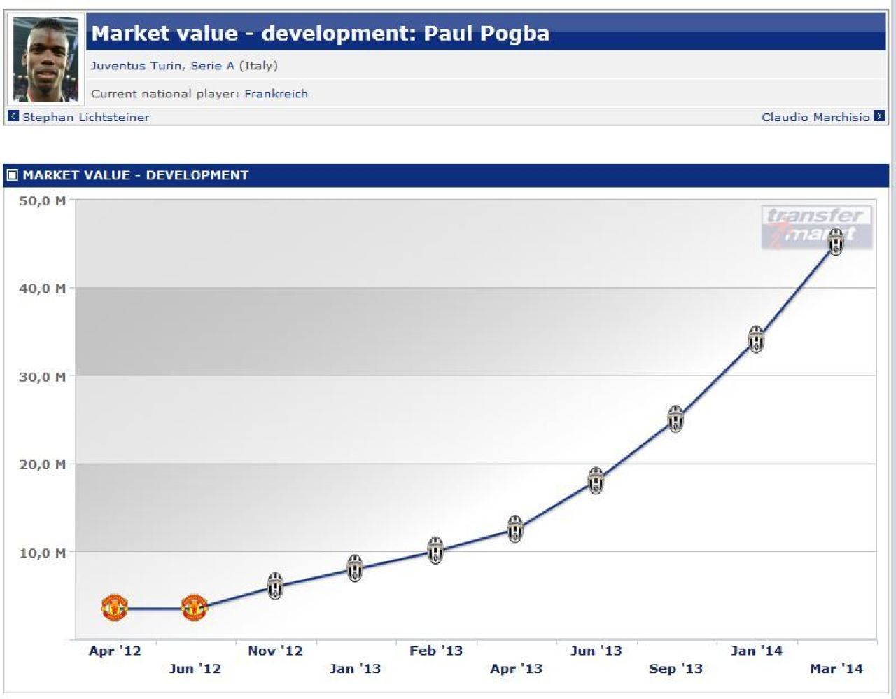Click the Juventus crest at Feb '13
896x699 pixels.
tap(435, 551)
